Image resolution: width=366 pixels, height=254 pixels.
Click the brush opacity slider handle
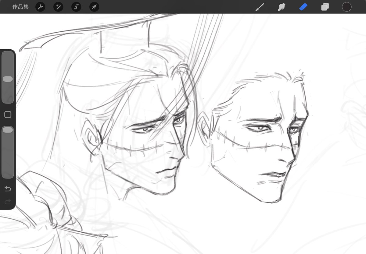[8, 130]
